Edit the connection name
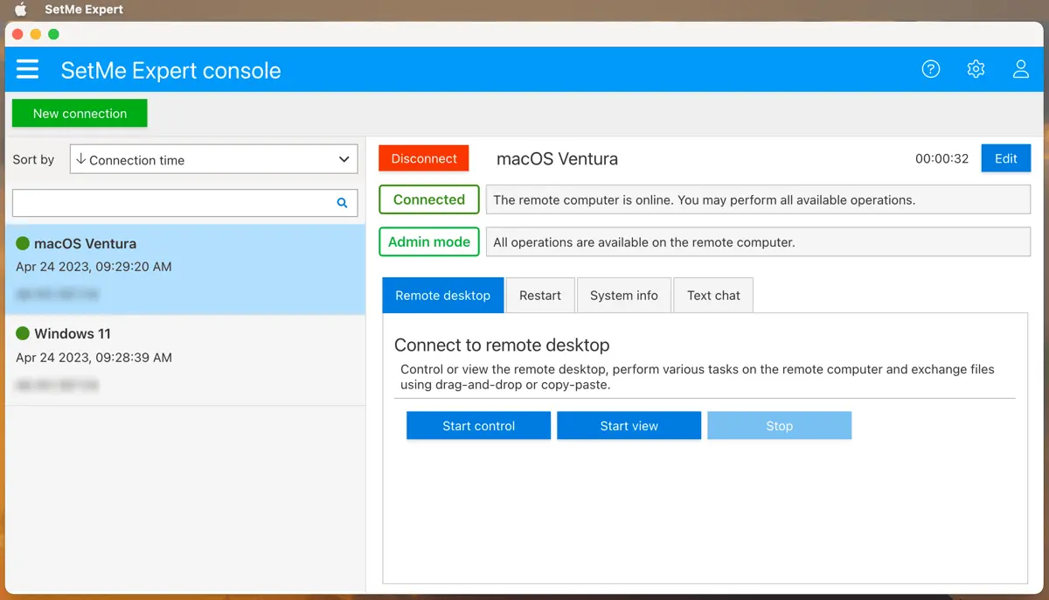This screenshot has height=600, width=1049. 1006,158
